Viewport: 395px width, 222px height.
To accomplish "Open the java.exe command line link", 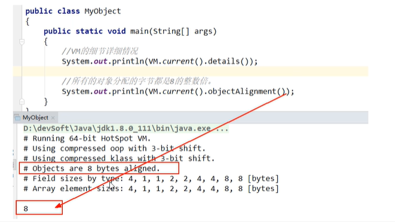I will [x=126, y=128].
